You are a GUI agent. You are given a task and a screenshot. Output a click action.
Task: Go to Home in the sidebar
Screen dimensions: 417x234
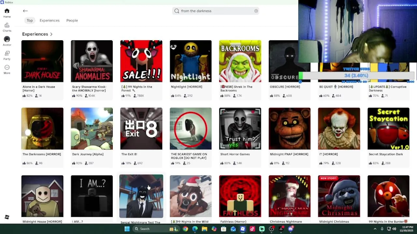(x=7, y=13)
